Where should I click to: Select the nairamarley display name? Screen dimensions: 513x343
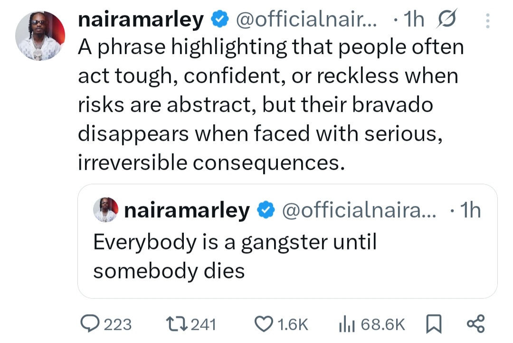point(139,19)
